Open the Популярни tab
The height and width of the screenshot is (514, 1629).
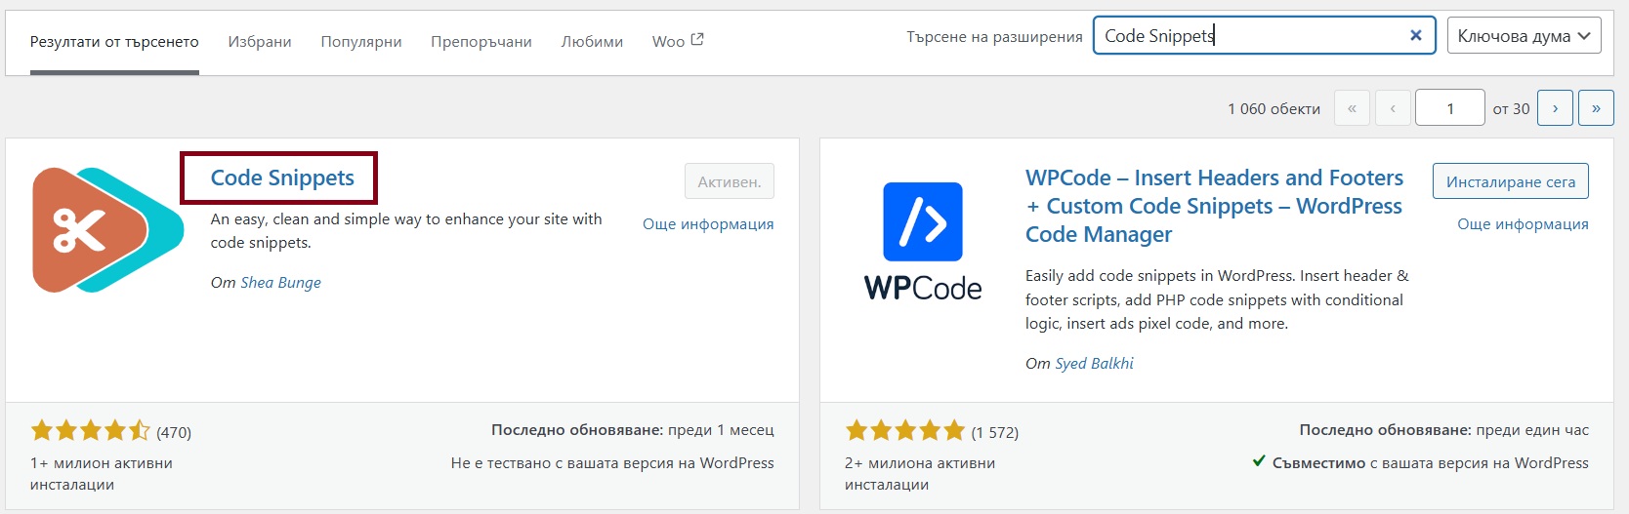361,41
